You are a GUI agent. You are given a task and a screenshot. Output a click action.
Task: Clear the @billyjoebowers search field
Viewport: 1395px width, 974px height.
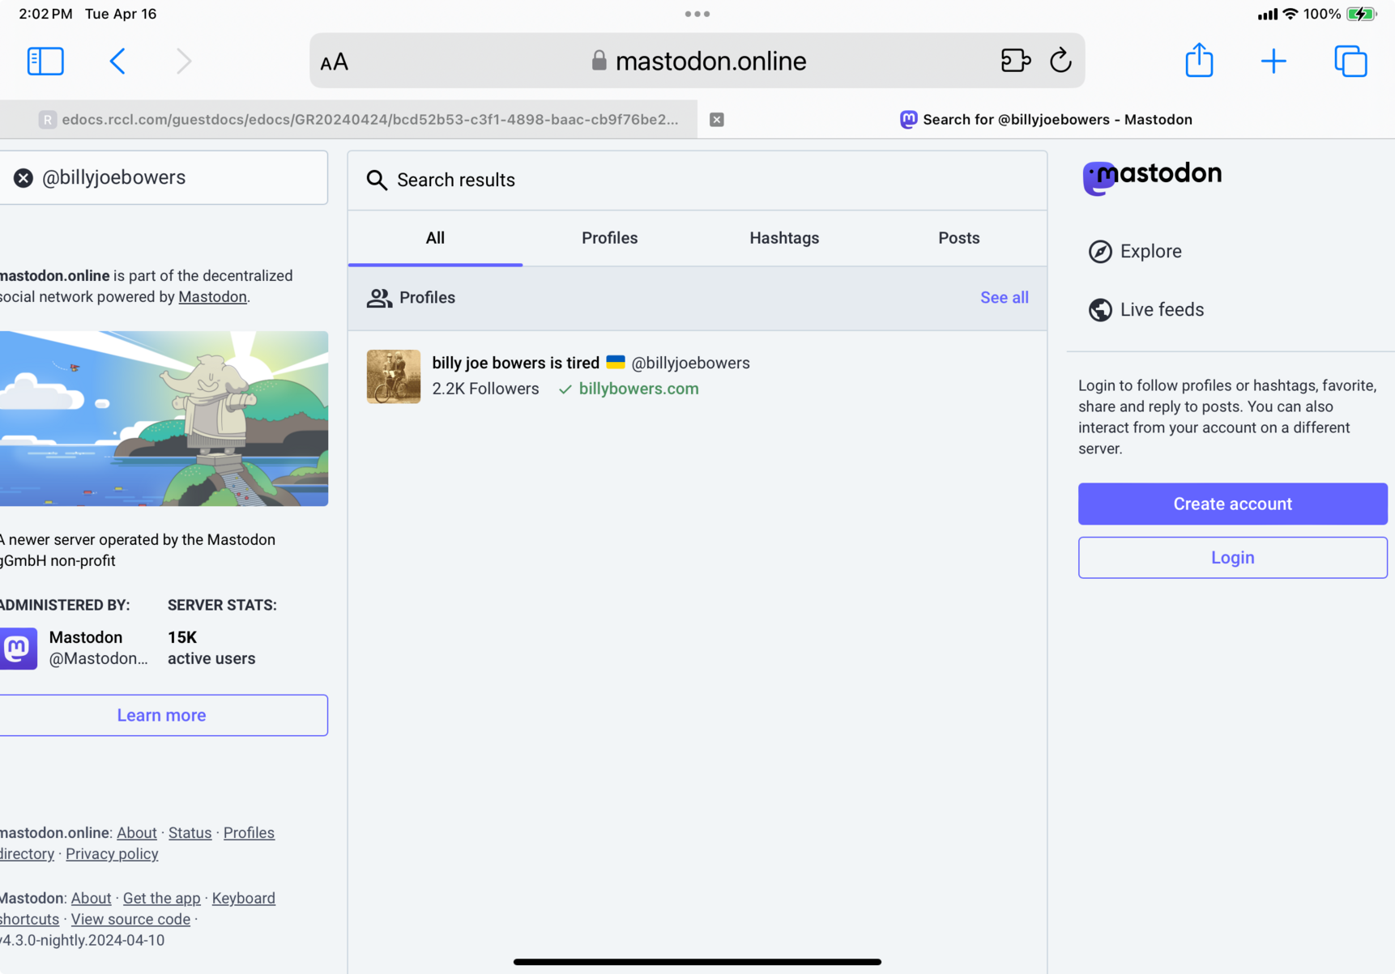[x=23, y=178]
